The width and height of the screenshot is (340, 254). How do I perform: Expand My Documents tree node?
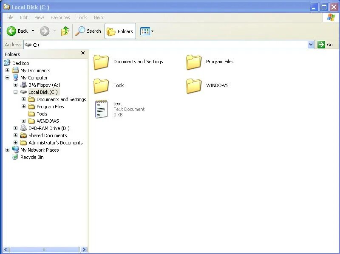point(7,70)
